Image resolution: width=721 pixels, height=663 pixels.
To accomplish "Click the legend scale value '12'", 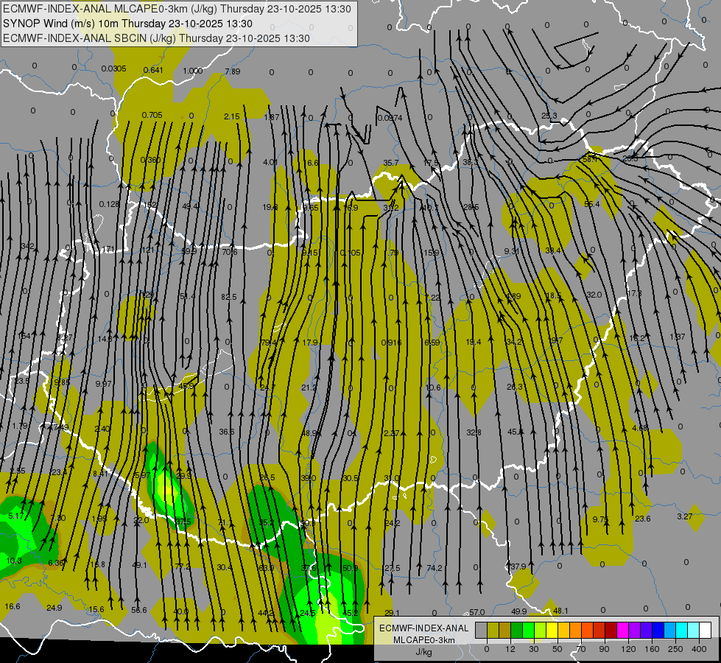I will click(510, 649).
